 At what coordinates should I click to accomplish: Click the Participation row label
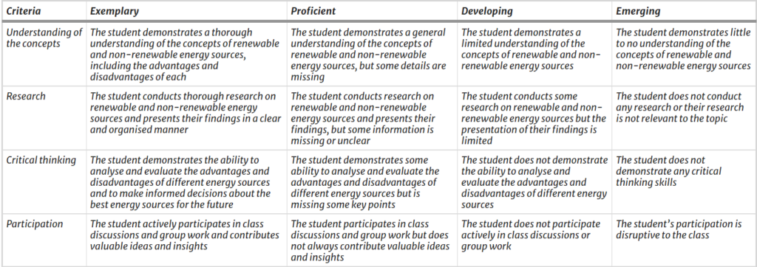tap(35, 224)
